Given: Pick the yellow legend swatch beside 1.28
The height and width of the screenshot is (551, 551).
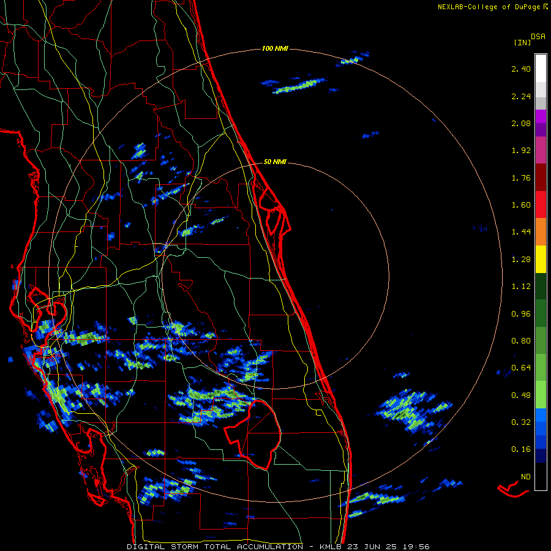Looking at the screenshot, I should [x=541, y=260].
